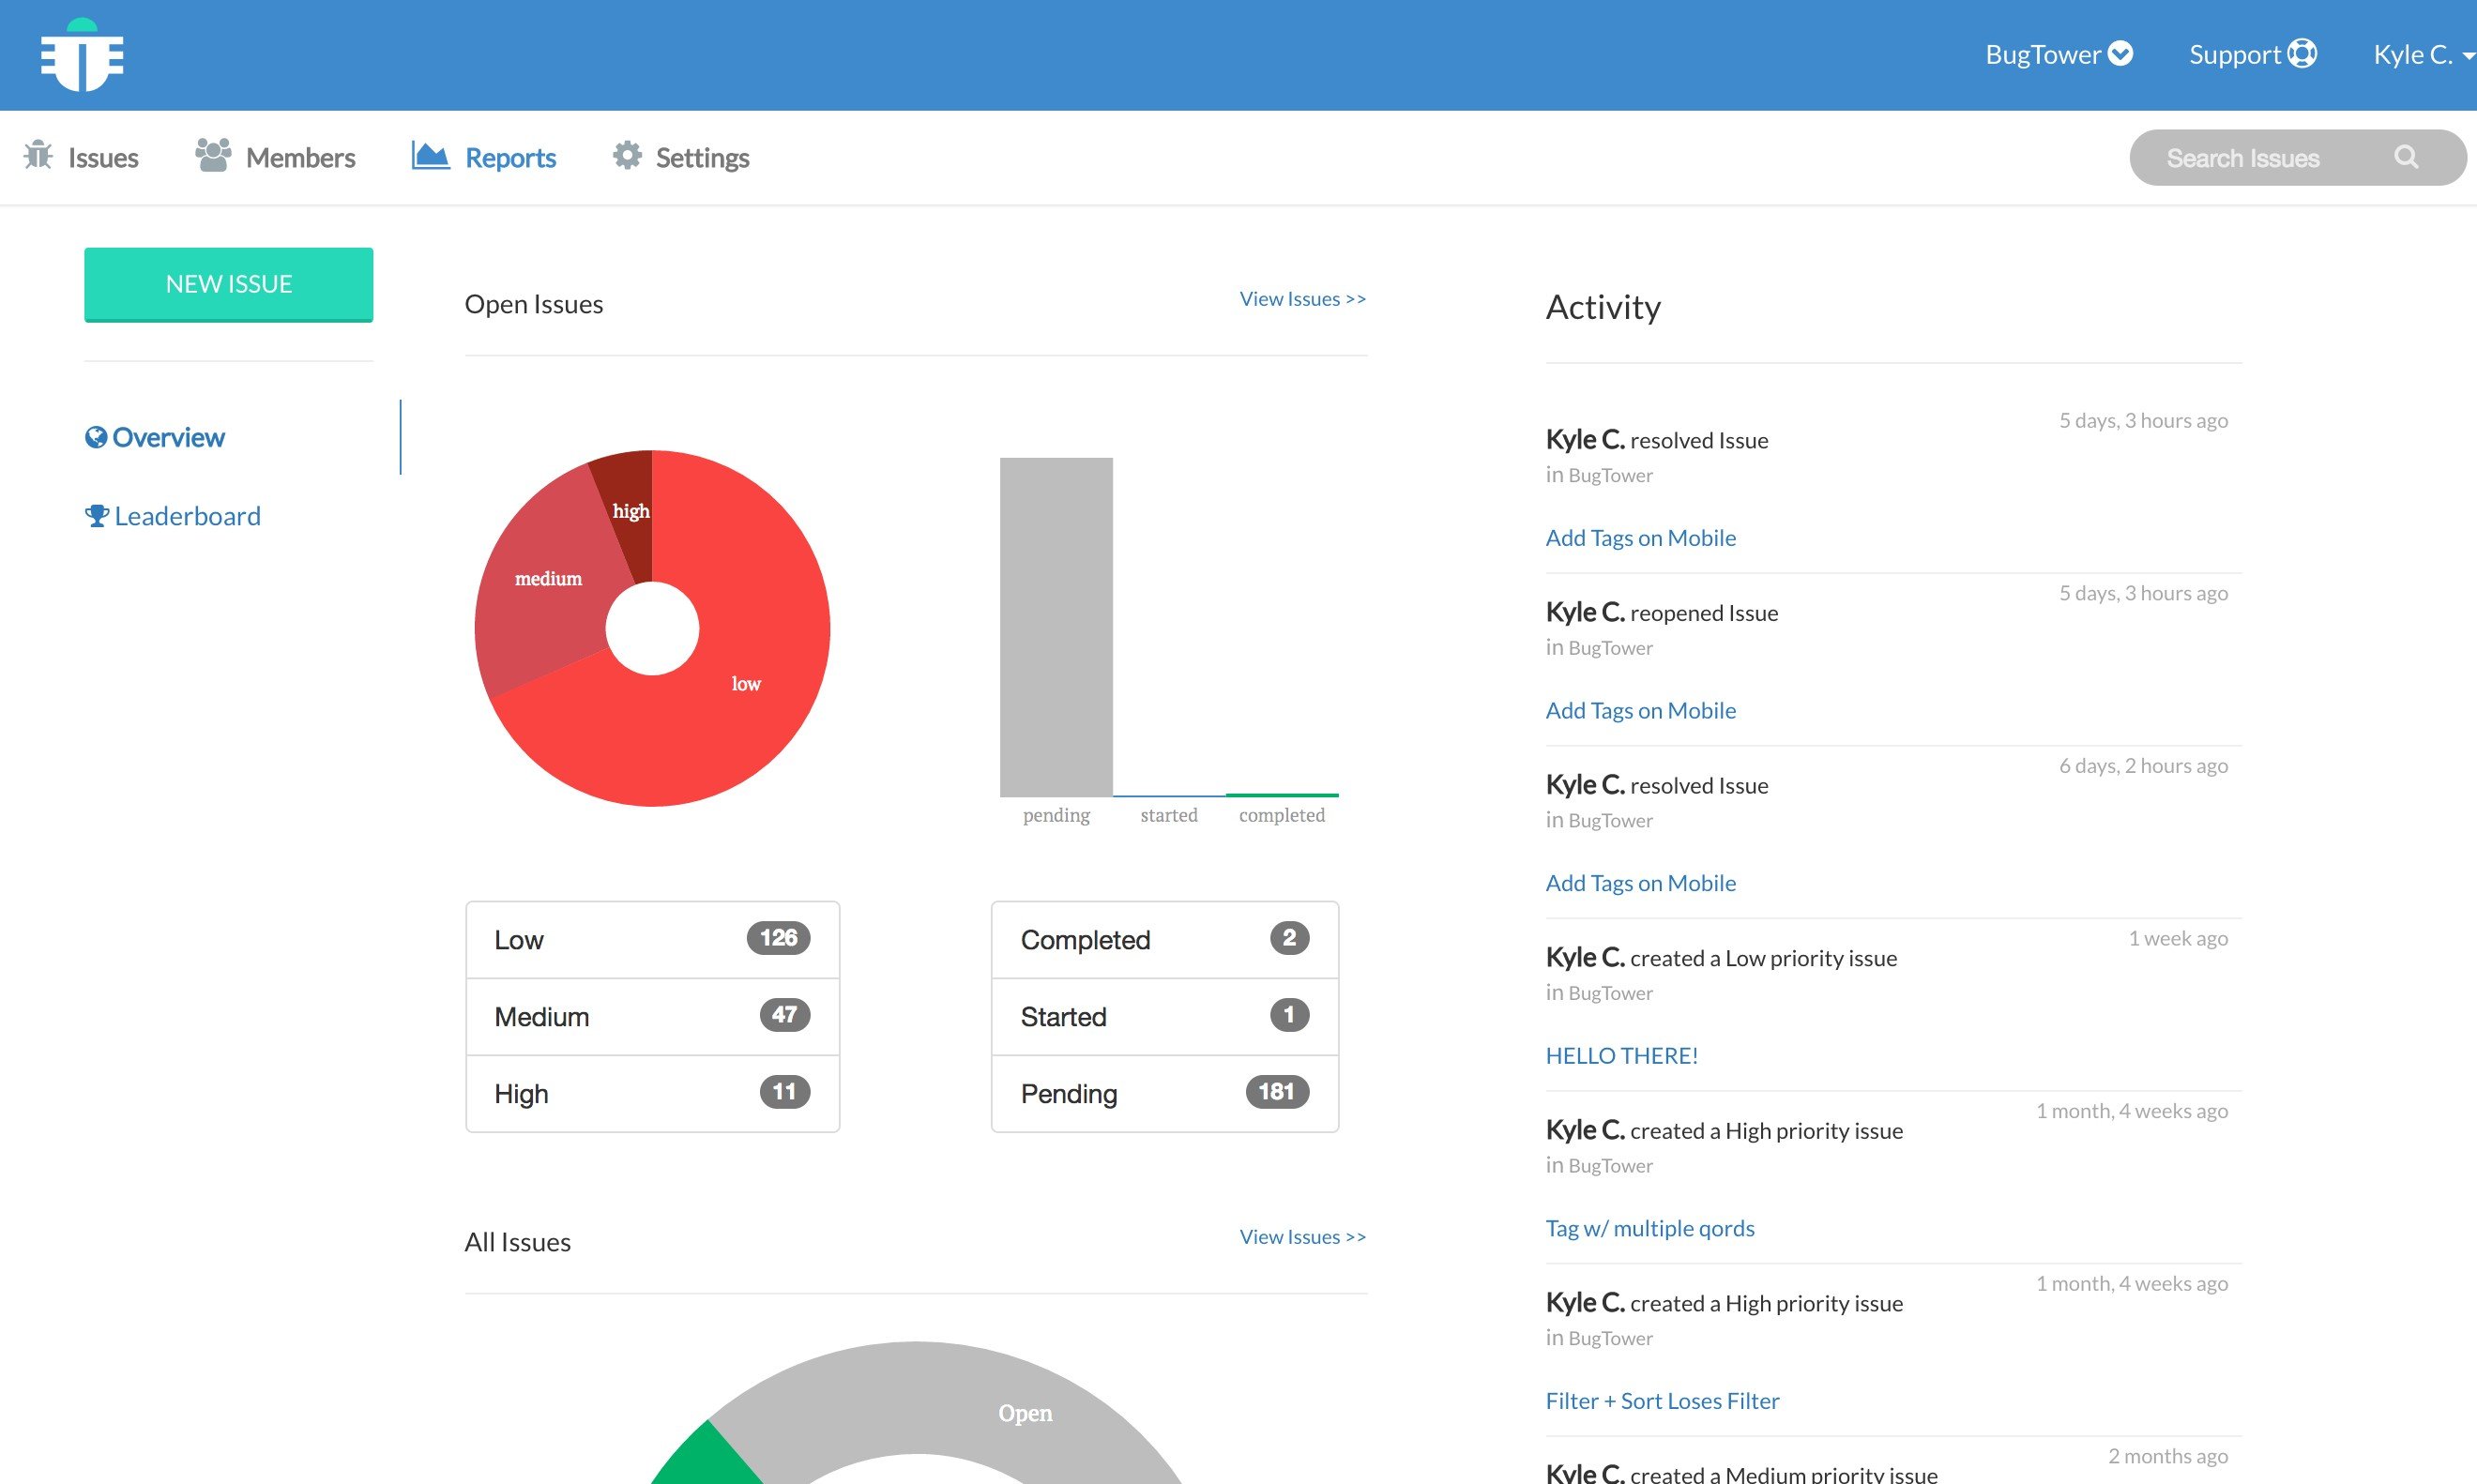
Task: Go to the Issues tab
Action: pyautogui.click(x=81, y=157)
